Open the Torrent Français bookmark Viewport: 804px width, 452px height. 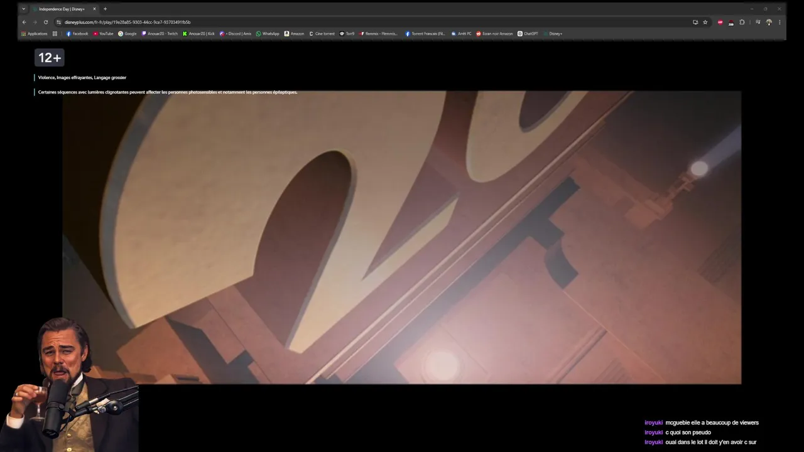425,34
